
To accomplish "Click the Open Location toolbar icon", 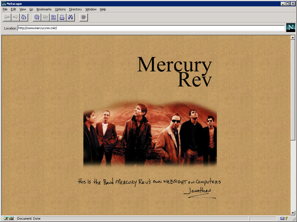I will [54, 17].
